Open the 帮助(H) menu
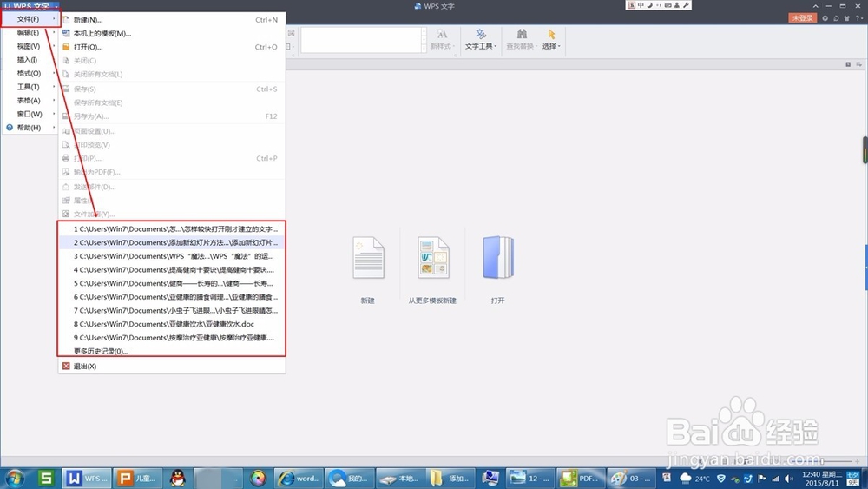The width and height of the screenshot is (868, 489). coord(30,128)
